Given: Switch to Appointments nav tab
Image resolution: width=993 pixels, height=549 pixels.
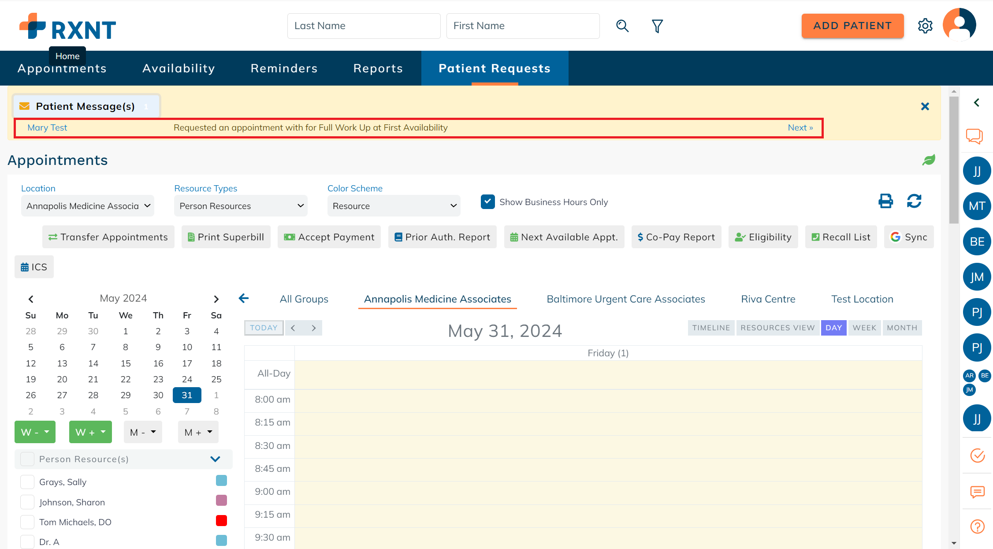Looking at the screenshot, I should click(x=62, y=68).
